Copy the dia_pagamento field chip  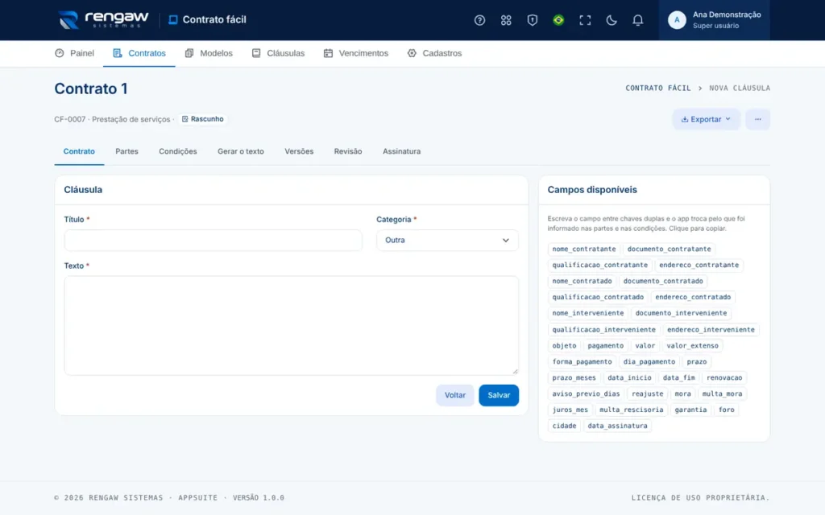649,361
